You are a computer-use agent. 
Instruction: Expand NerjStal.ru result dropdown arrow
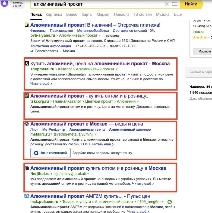[x=88, y=174]
